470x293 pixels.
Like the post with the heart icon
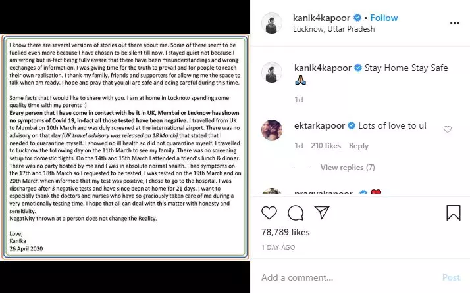[269, 213]
